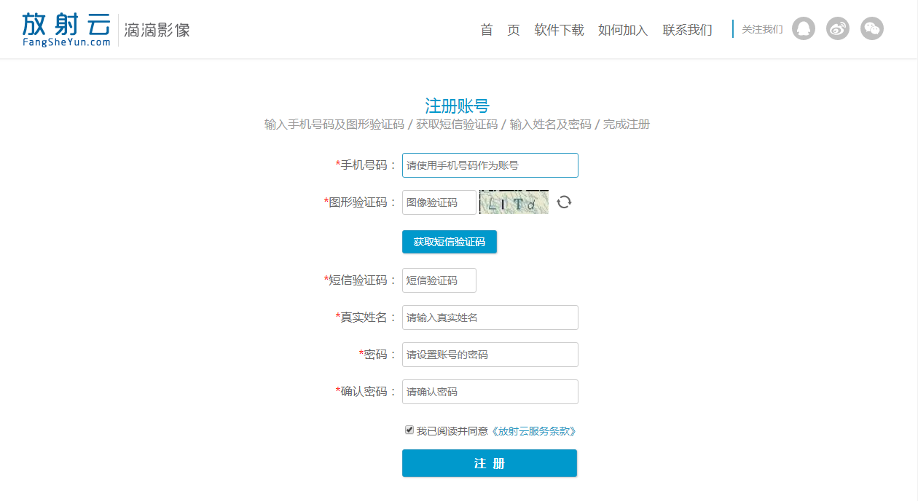
Task: Click the 图像验证码 text field
Action: point(439,202)
